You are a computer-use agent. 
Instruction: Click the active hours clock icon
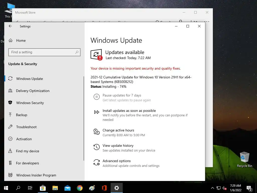click(97, 132)
